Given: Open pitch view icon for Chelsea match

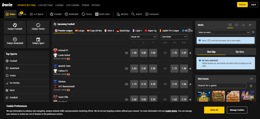Looking at the screenshot, I should (x=126, y=84).
